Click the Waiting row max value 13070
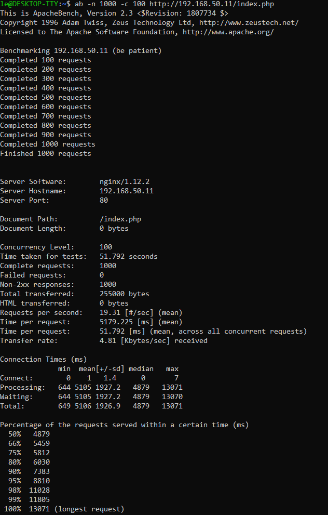 (172, 397)
